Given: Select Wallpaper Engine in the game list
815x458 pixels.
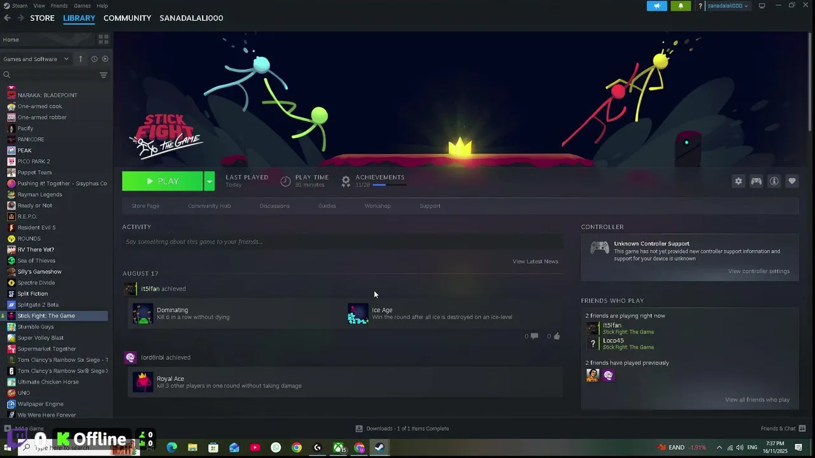Looking at the screenshot, I should click(x=40, y=404).
